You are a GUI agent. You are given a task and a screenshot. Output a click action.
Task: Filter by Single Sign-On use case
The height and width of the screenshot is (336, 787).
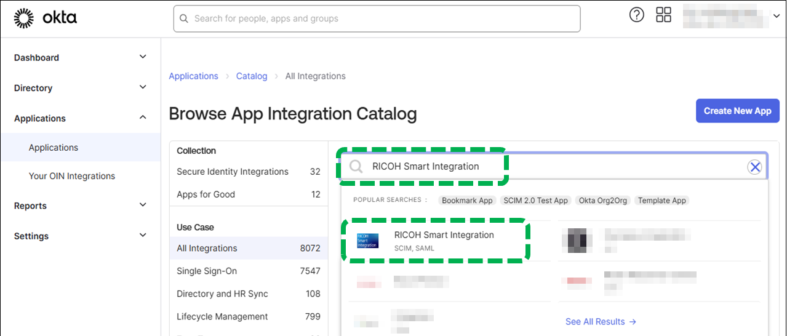[207, 271]
